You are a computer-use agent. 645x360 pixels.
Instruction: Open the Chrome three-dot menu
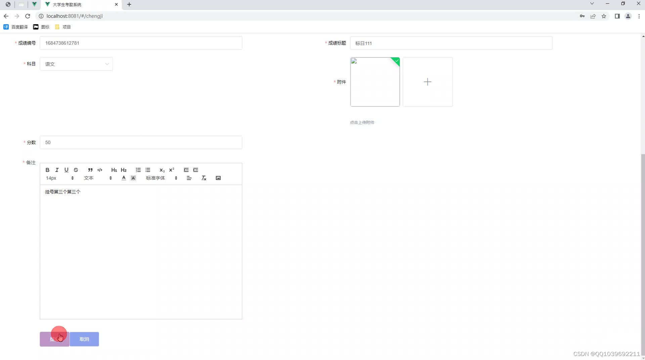coord(639,16)
